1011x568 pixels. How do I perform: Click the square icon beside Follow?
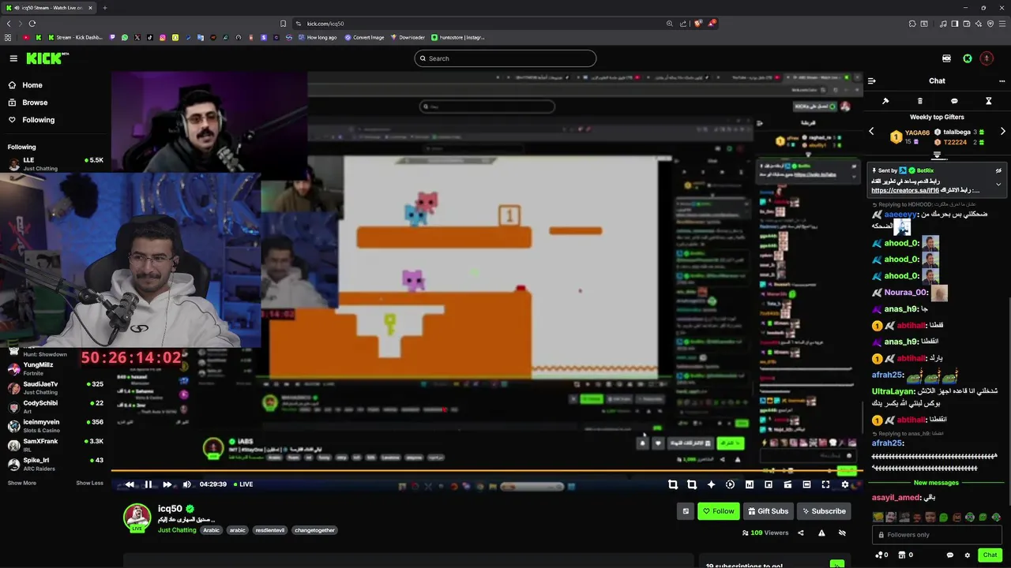(x=686, y=511)
